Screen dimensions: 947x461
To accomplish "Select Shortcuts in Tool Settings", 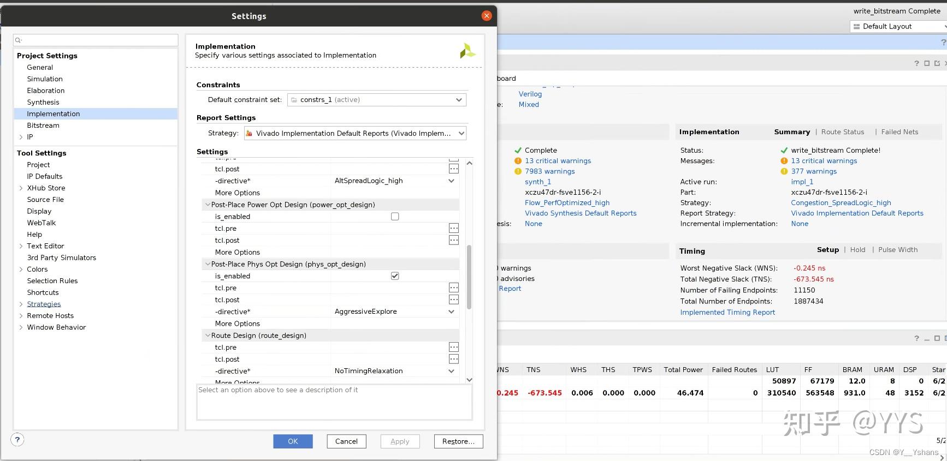I will (x=43, y=293).
